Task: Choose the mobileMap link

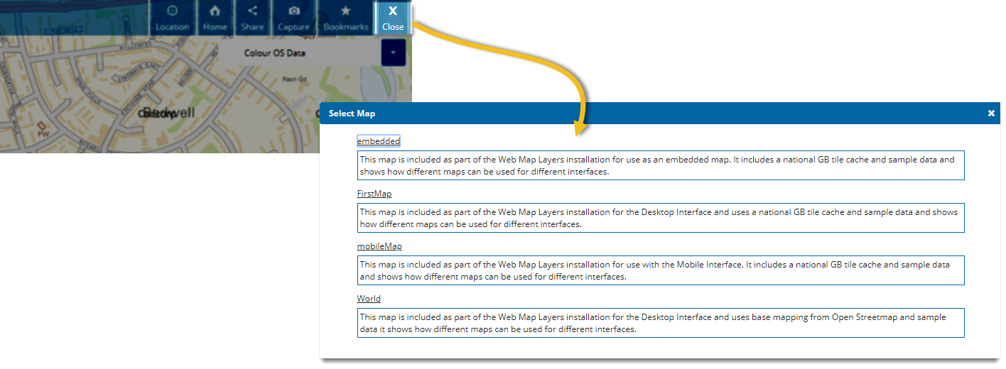Action: [379, 246]
